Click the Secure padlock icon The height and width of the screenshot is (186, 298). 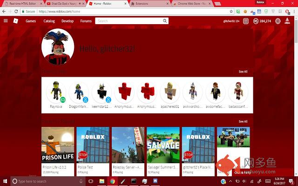[23, 11]
